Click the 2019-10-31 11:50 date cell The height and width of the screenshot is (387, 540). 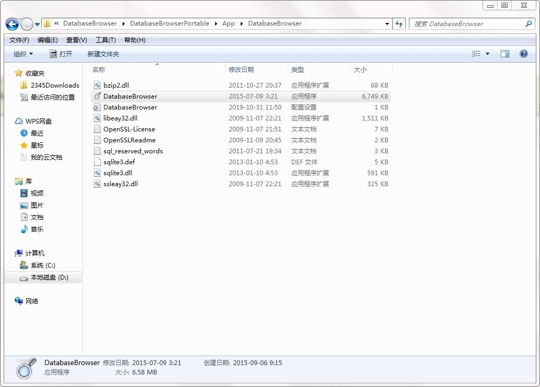(x=255, y=107)
